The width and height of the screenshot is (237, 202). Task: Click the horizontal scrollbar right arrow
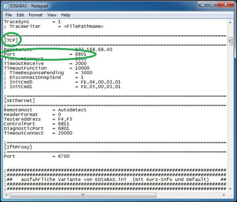pyautogui.click(x=224, y=195)
